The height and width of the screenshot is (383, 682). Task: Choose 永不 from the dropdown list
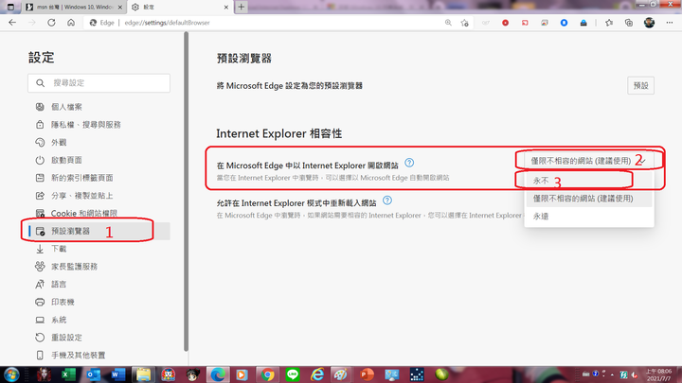tap(589, 181)
